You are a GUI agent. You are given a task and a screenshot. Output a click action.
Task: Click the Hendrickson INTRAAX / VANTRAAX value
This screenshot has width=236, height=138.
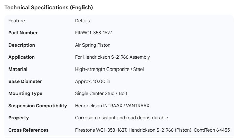(x=112, y=106)
